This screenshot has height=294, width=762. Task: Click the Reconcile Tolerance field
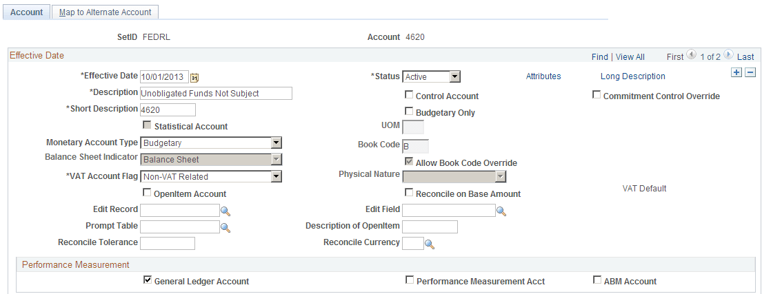tap(167, 243)
